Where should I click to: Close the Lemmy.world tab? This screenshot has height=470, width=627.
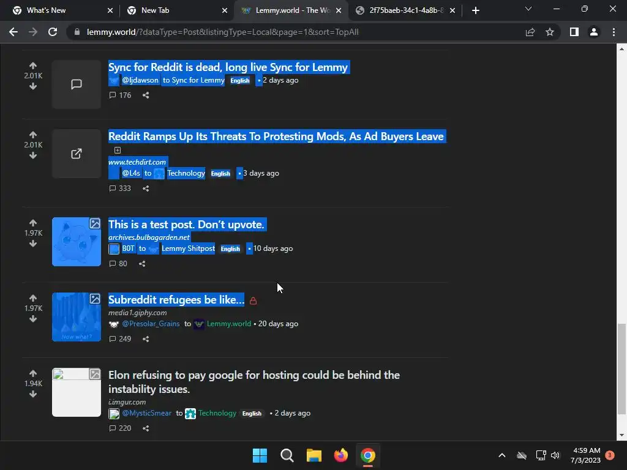tap(339, 10)
